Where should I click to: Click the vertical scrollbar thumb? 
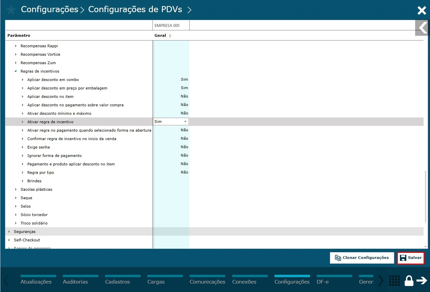[426, 196]
